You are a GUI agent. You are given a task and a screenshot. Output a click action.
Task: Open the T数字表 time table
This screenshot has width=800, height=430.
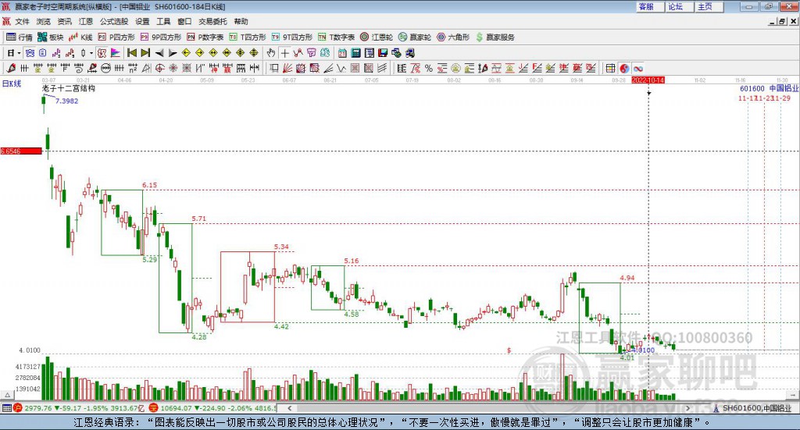coord(336,37)
